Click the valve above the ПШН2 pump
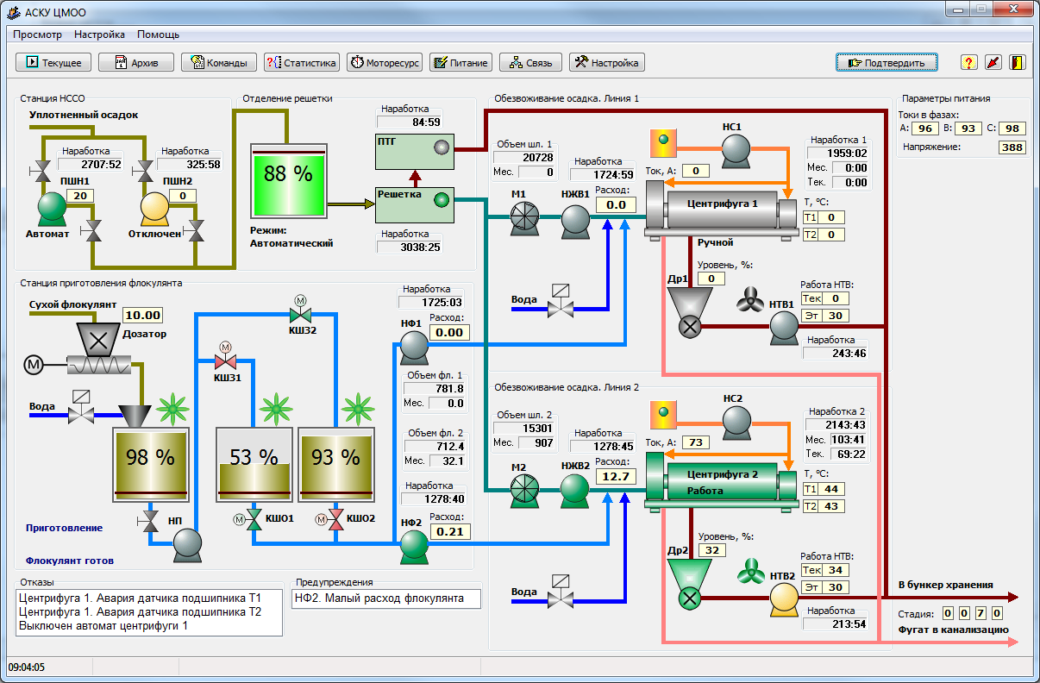Screen dimensions: 1040x683 143,171
